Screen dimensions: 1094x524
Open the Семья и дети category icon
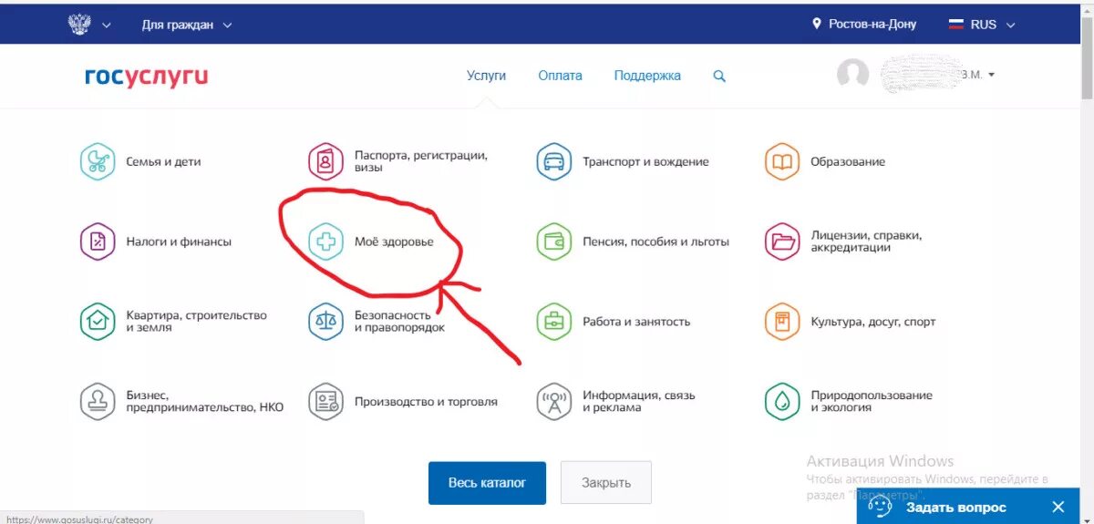[98, 162]
